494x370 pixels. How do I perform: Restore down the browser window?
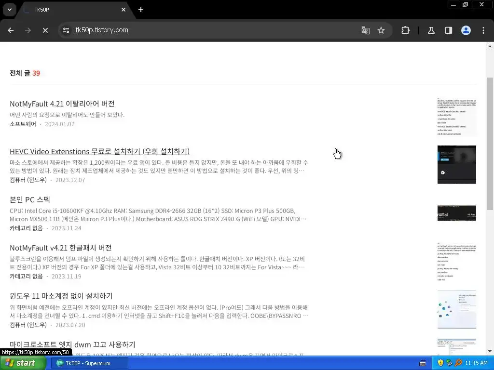point(466,5)
